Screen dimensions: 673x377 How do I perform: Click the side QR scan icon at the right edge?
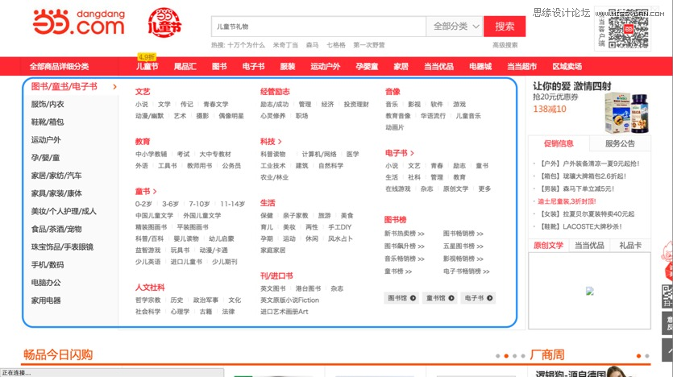(x=667, y=296)
